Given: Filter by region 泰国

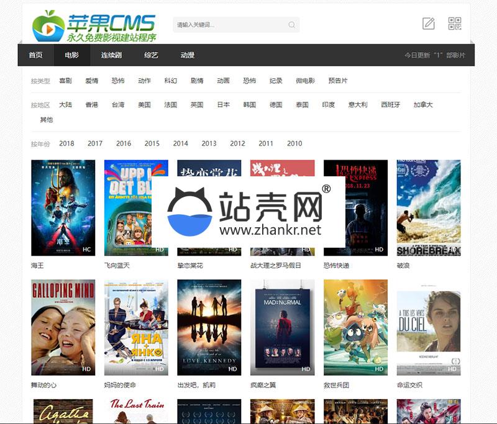Looking at the screenshot, I should tap(303, 105).
